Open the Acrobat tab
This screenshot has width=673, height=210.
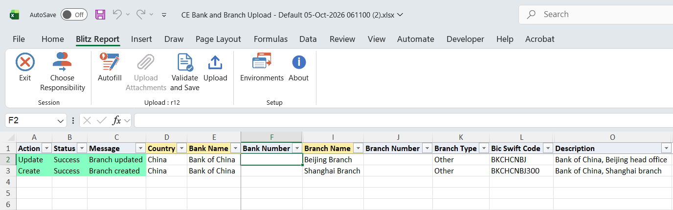pos(540,39)
